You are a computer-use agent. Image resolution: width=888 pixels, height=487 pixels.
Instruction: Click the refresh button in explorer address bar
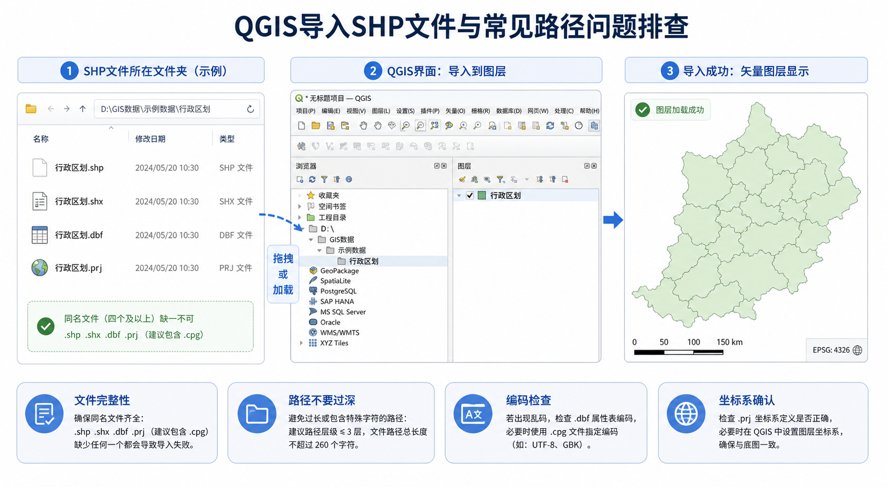click(x=250, y=109)
